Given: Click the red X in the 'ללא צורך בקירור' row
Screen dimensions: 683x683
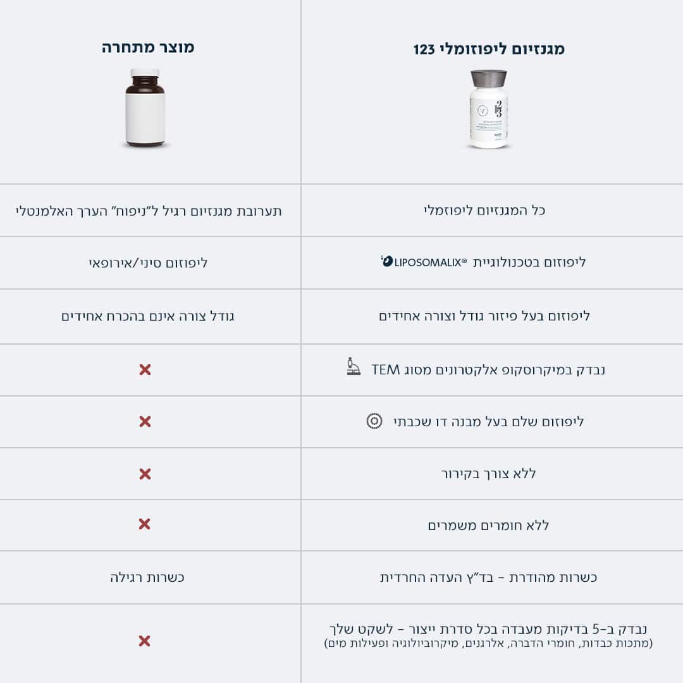Looking at the screenshot, I should point(145,474).
